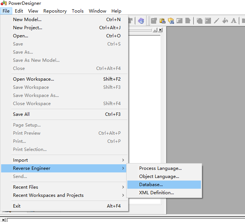Click the grayed icon right of binoculars
Image resolution: width=245 pixels, height=222 pixels.
pos(179,21)
